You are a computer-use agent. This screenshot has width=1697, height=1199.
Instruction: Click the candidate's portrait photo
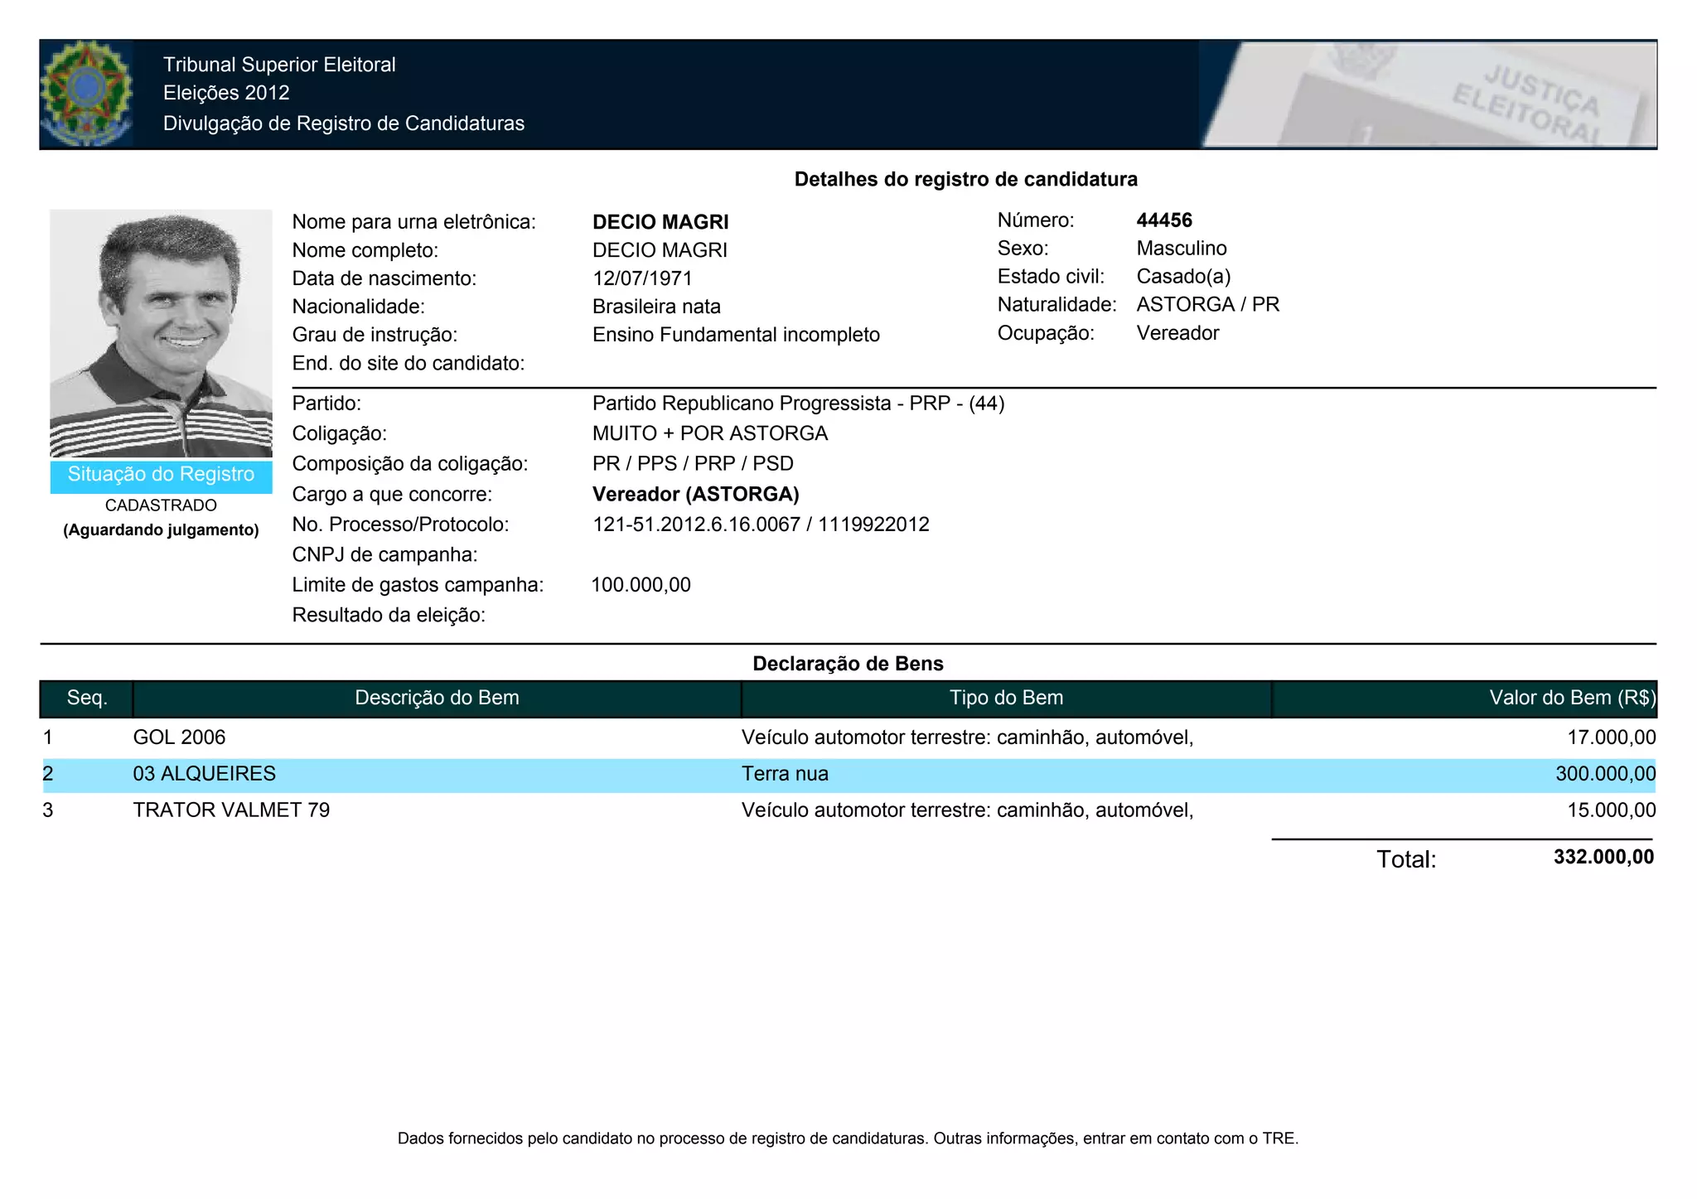click(161, 333)
